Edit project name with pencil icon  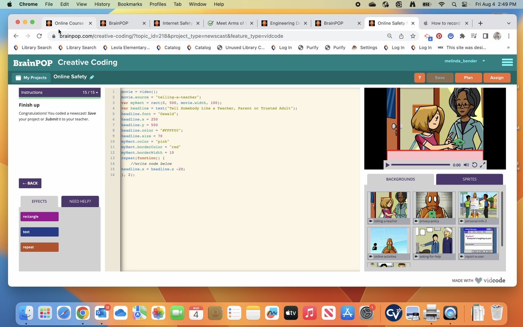click(92, 77)
